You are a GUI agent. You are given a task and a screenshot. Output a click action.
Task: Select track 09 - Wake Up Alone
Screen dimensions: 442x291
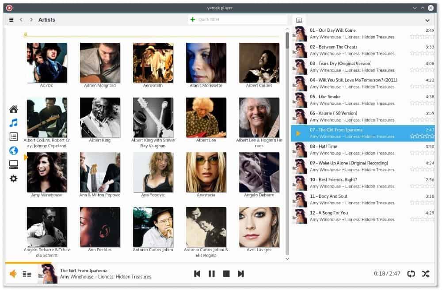(x=363, y=166)
